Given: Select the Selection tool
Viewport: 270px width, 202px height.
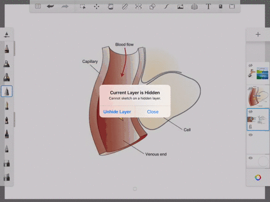Looking at the screenshot, I should (x=83, y=7).
